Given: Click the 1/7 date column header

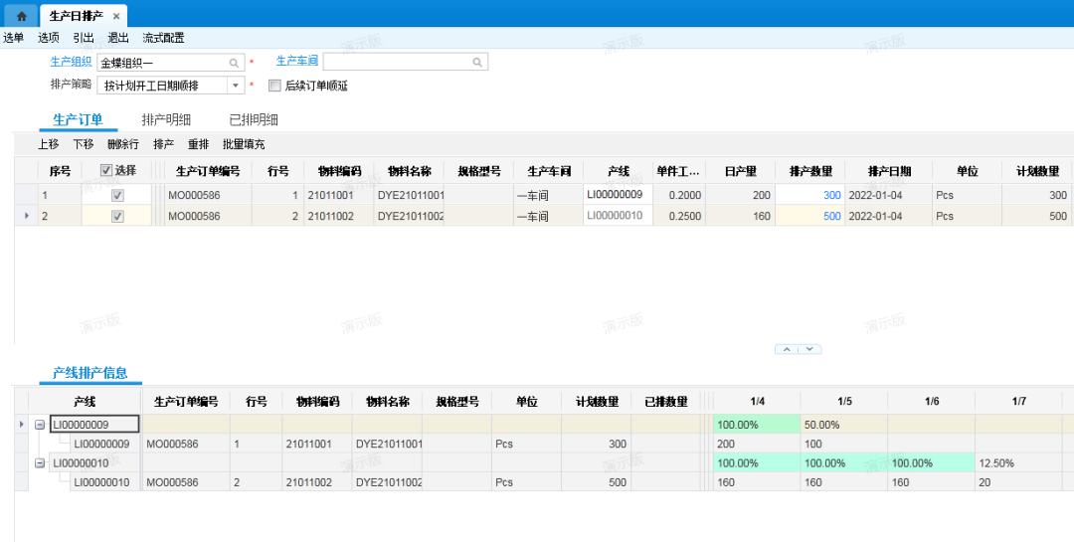Looking at the screenshot, I should tap(1018, 402).
